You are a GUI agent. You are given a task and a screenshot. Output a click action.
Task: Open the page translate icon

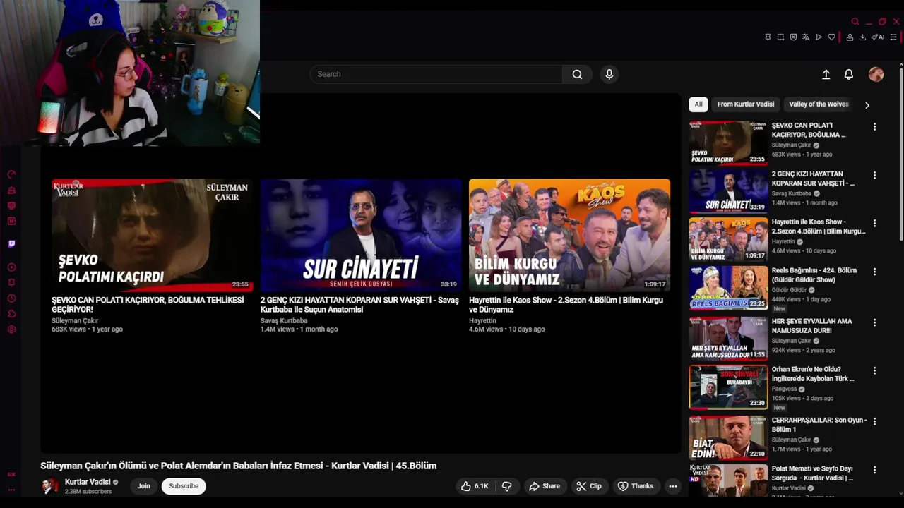point(806,37)
